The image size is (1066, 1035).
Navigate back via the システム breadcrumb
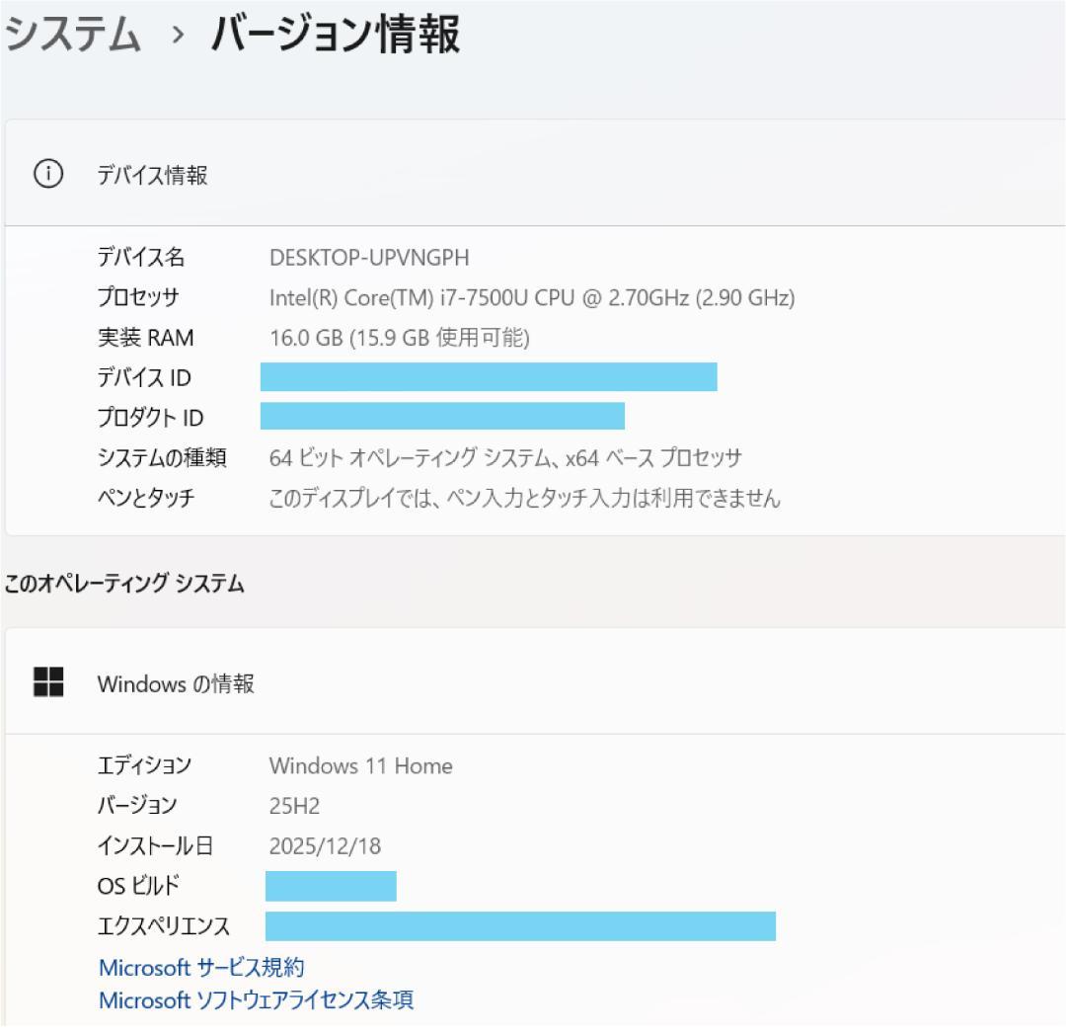click(x=69, y=35)
